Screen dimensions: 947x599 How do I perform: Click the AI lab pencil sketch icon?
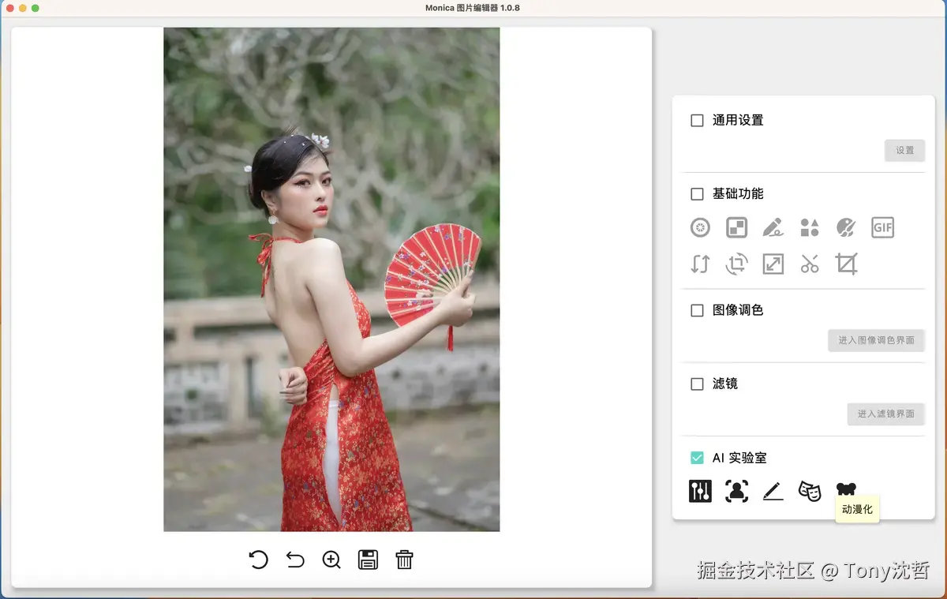(x=773, y=491)
